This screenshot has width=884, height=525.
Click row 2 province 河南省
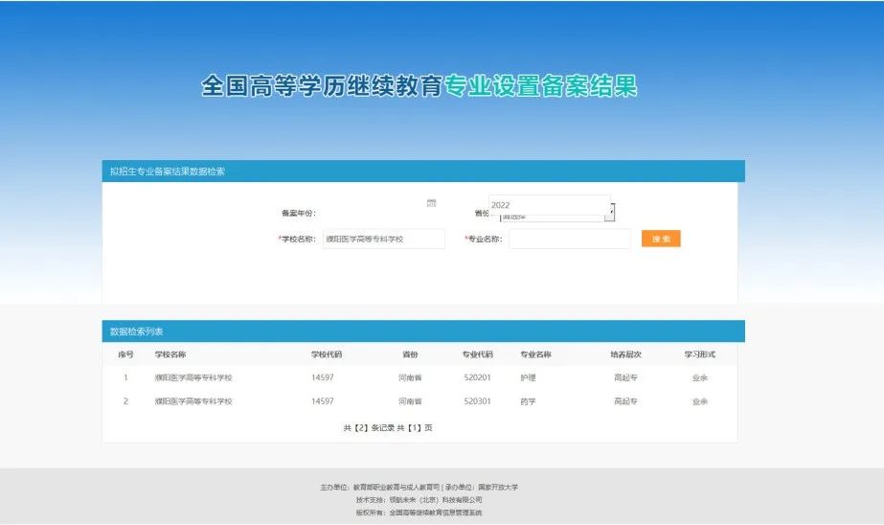410,401
